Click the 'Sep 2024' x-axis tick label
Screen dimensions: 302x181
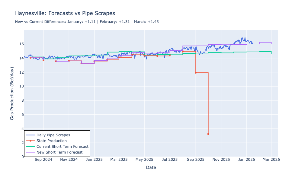43,159
